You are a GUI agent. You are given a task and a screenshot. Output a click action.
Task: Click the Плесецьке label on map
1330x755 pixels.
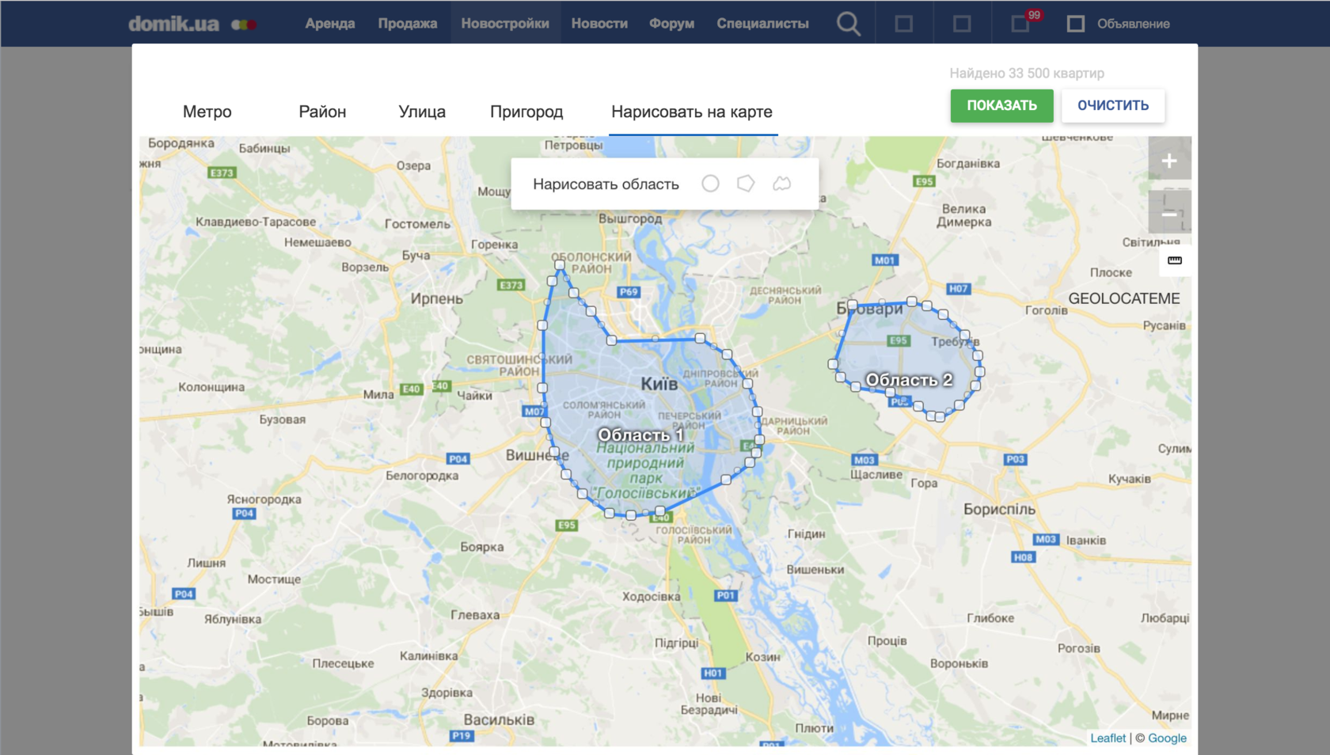click(343, 663)
